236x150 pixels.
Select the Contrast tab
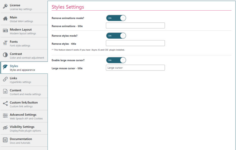click(24, 56)
